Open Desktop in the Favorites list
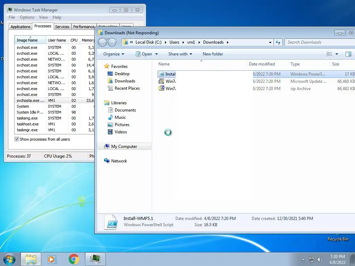The image size is (355, 266). (122, 74)
